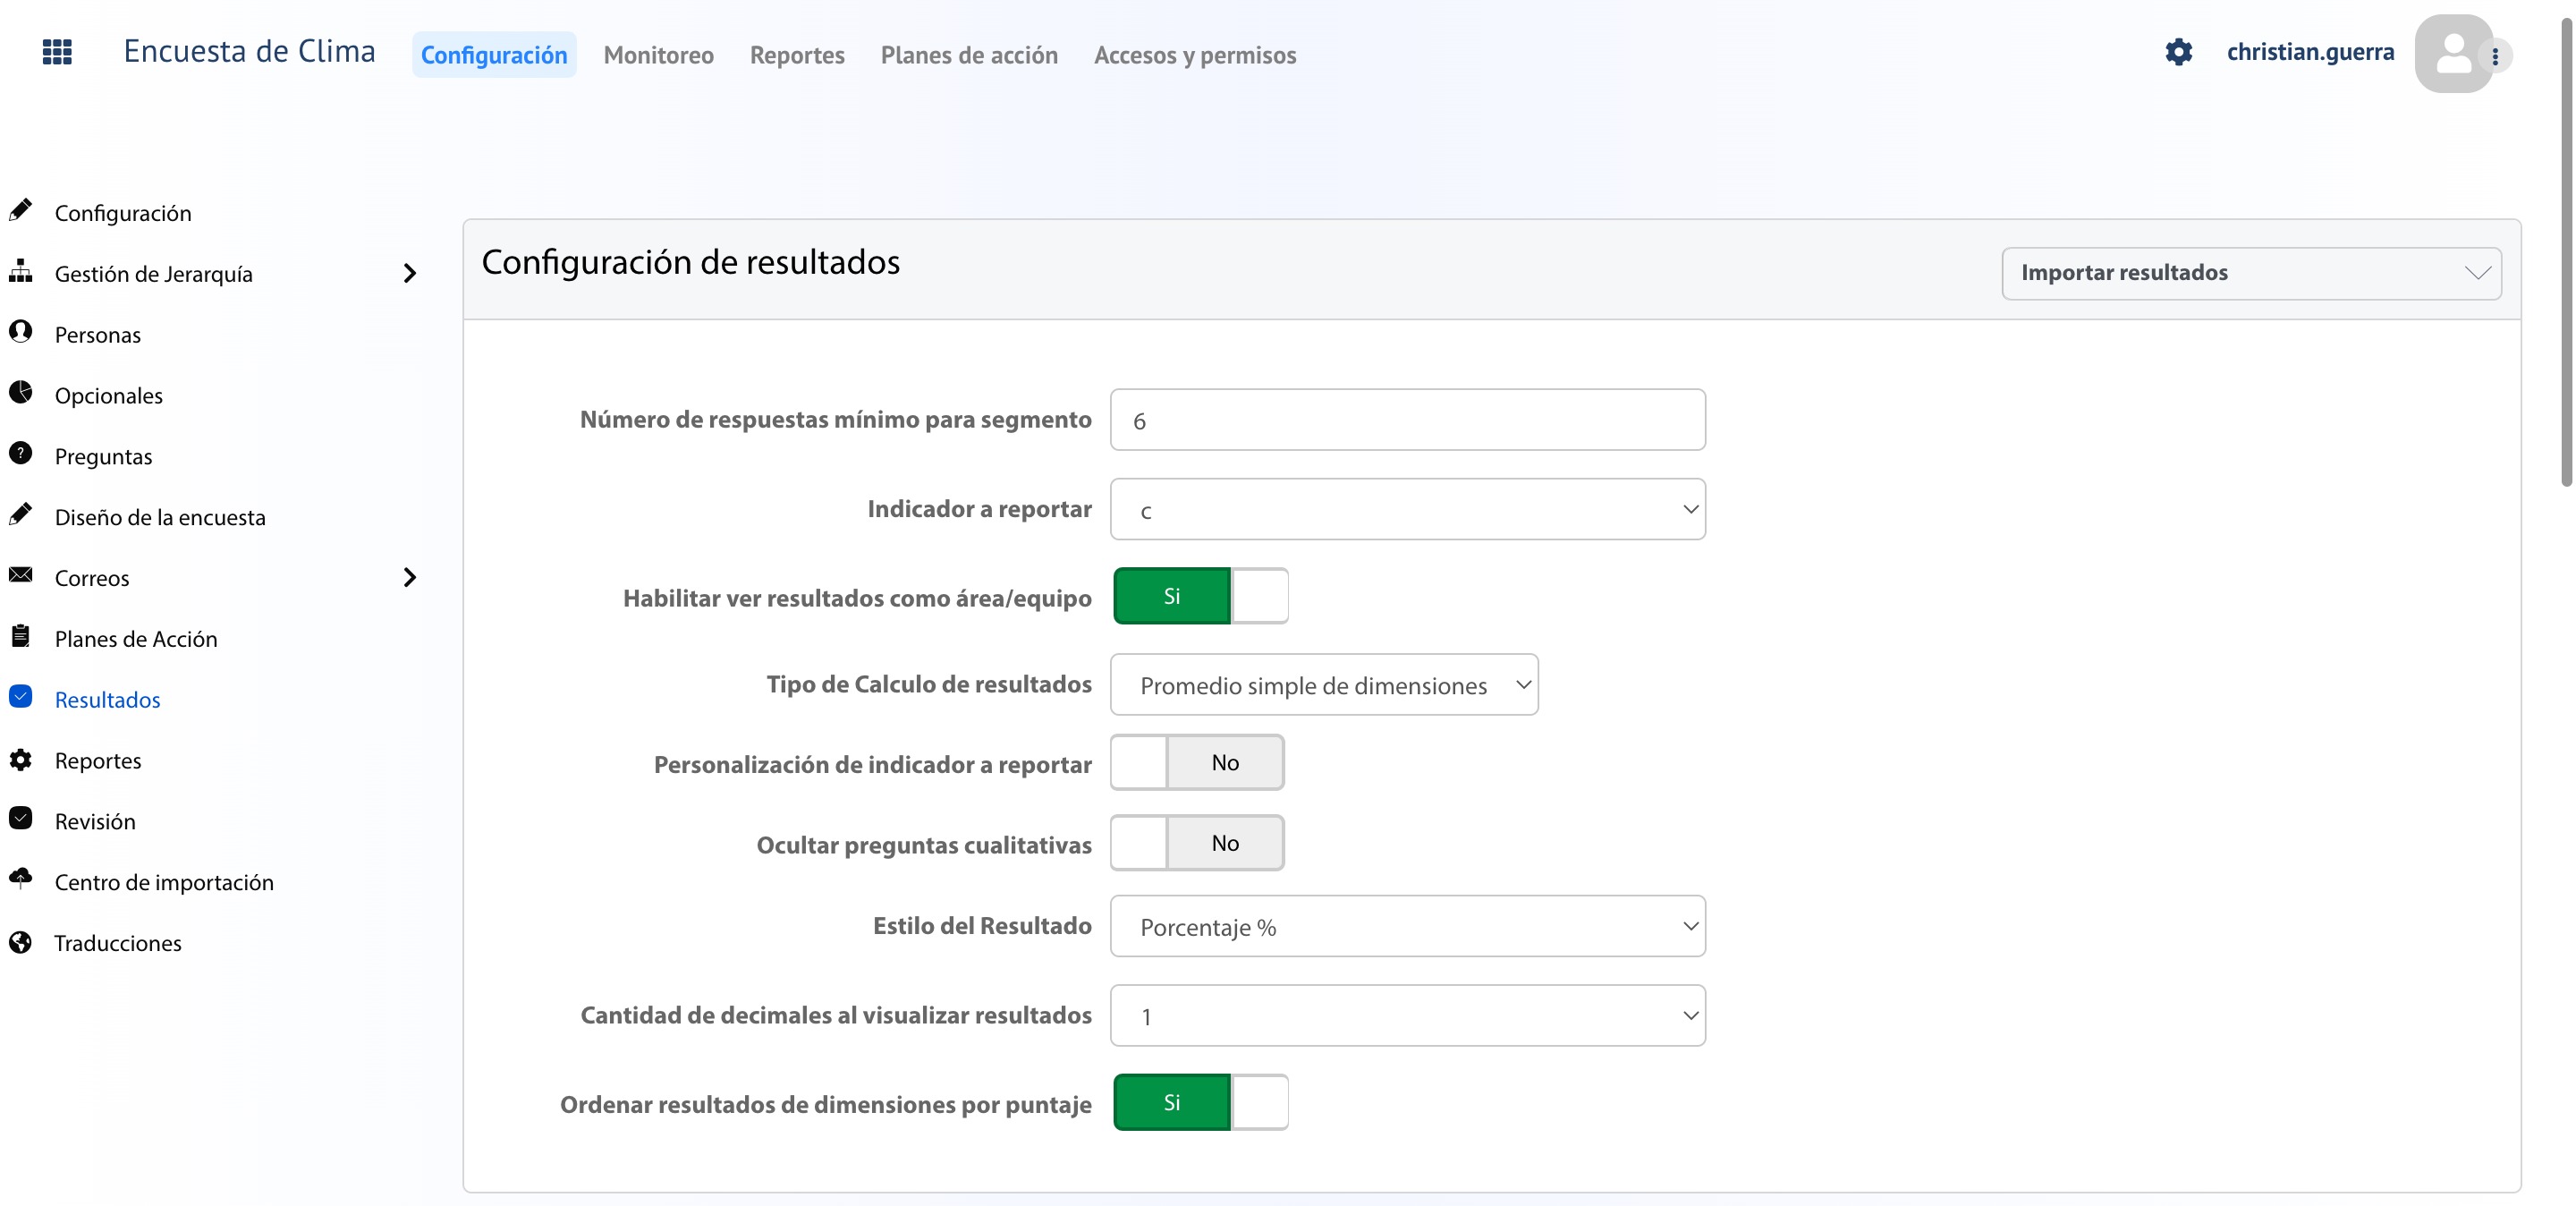
Task: Open the apps grid launcher icon
Action: tap(57, 51)
